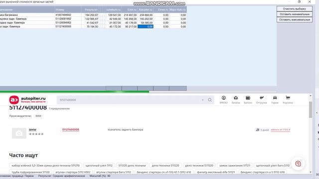Click Exist.ru column header

130,9
